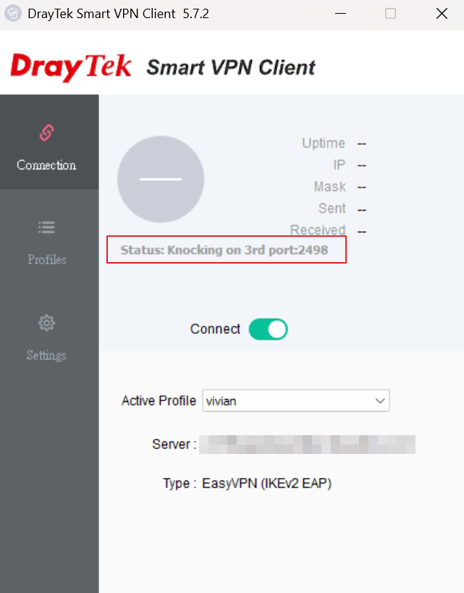Open the Connection tab link icon
This screenshot has height=593, width=464.
(46, 133)
